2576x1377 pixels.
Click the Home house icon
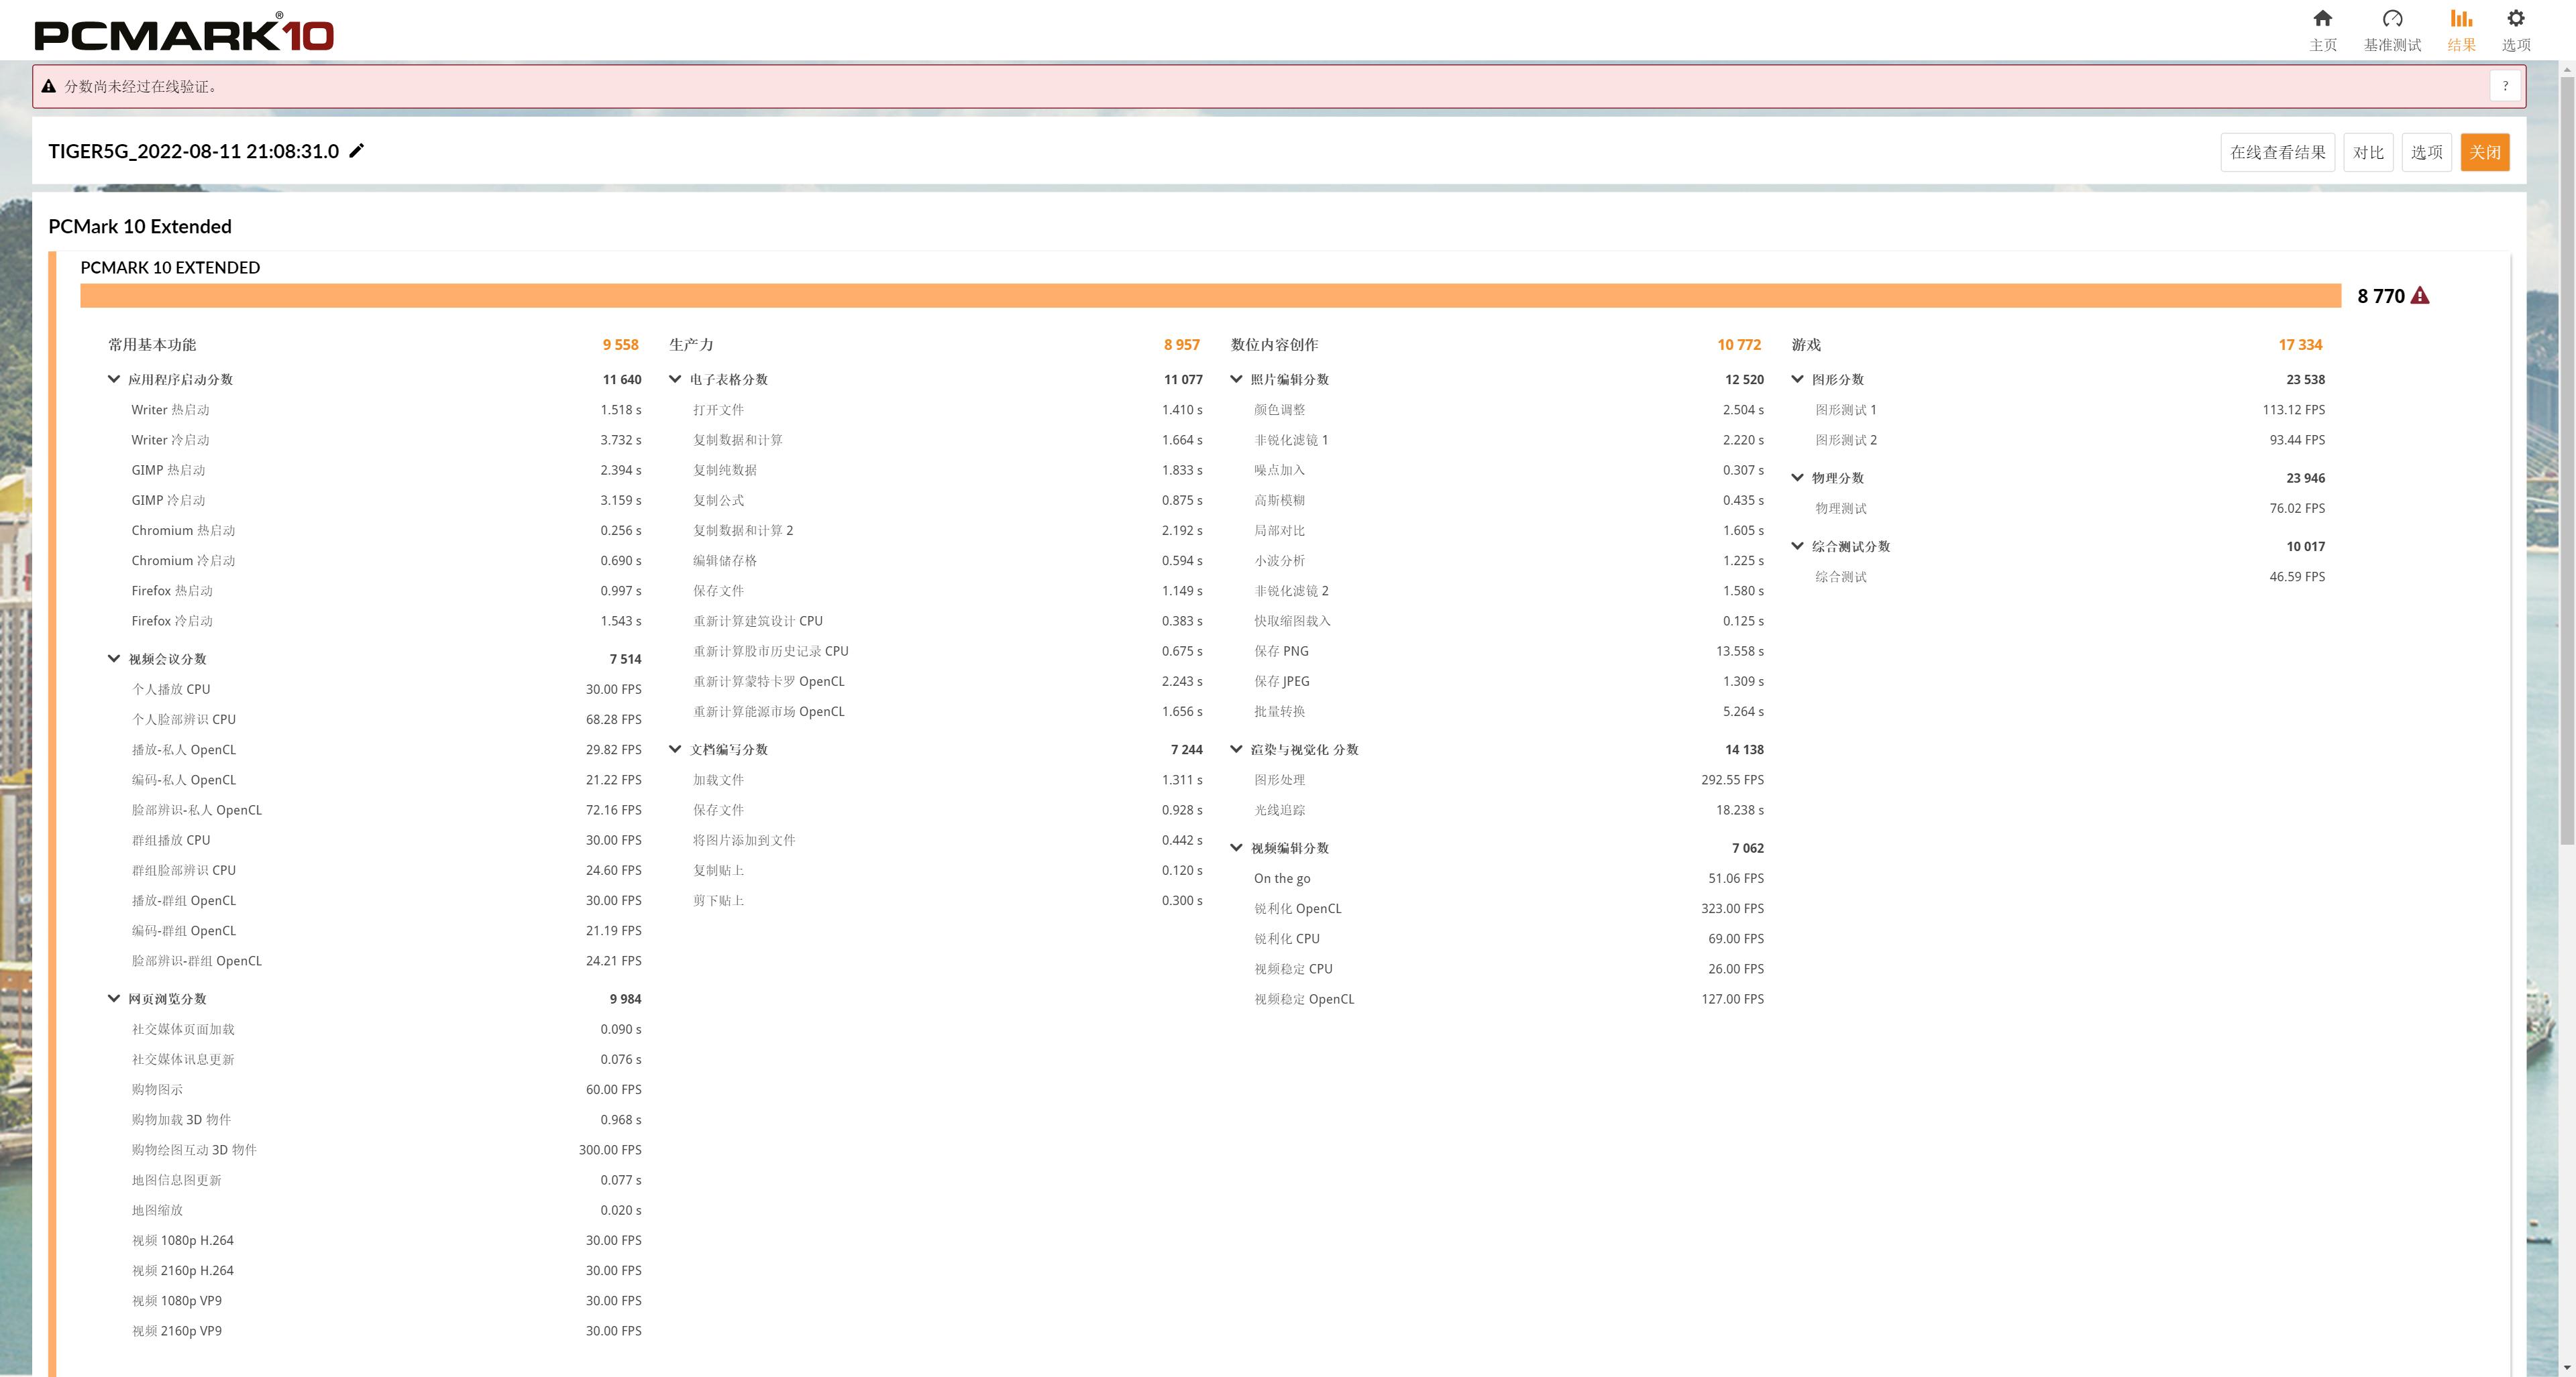point(2322,19)
